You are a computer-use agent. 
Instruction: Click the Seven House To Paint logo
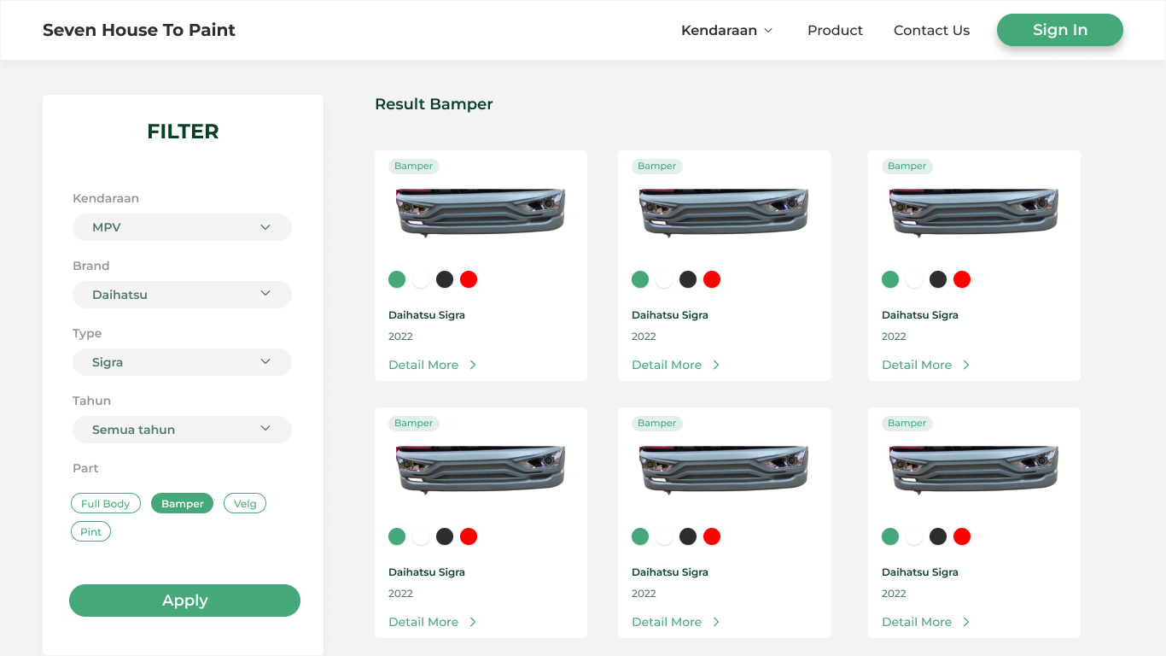(139, 30)
